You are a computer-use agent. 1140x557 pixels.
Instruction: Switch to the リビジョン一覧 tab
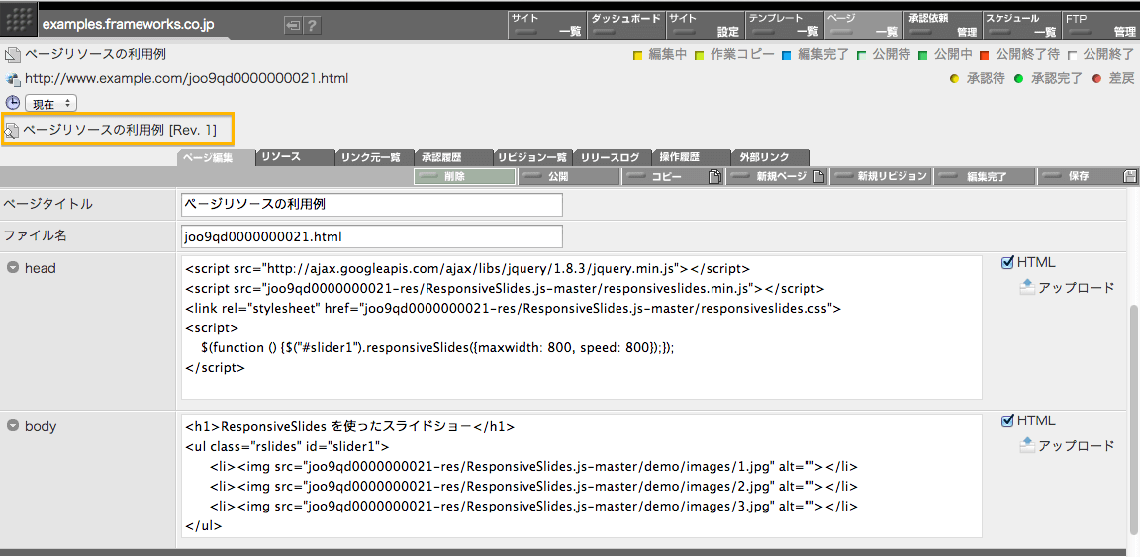pyautogui.click(x=533, y=157)
